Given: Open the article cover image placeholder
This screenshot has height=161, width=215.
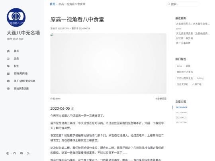Looking at the screenshot, I should point(108,64).
